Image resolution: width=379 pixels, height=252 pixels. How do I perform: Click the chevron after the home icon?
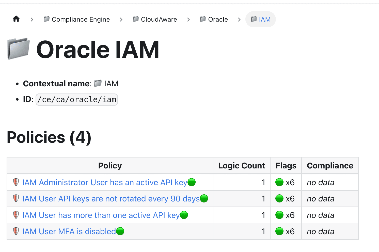click(x=32, y=20)
